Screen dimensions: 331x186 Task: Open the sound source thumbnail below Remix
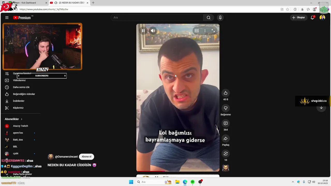(x=225, y=168)
